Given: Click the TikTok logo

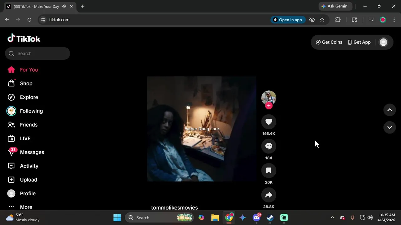Looking at the screenshot, I should tap(24, 38).
